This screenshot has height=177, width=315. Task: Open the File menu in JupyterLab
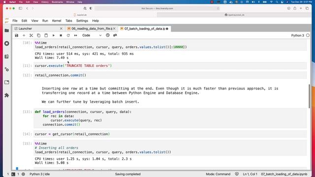click(15, 21)
